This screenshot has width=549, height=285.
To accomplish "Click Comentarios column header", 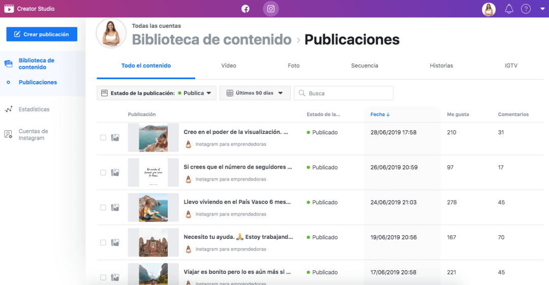I will [x=513, y=114].
